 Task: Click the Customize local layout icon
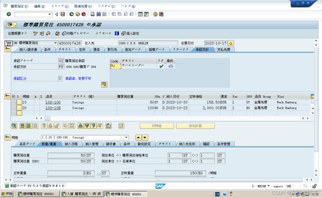161,14
